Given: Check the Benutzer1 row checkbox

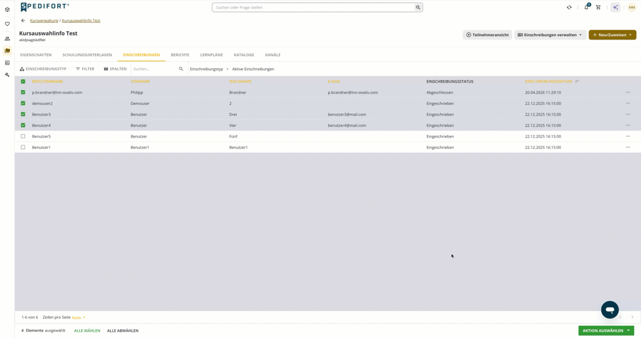Looking at the screenshot, I should tap(23, 147).
